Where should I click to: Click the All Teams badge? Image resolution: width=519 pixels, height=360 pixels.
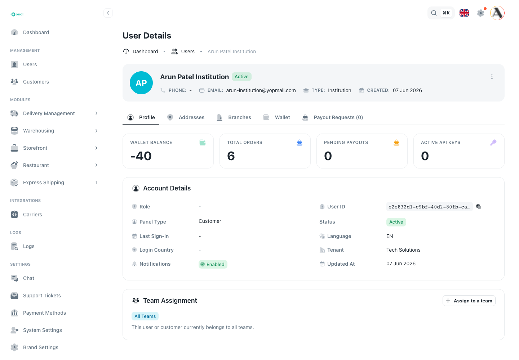145,316
